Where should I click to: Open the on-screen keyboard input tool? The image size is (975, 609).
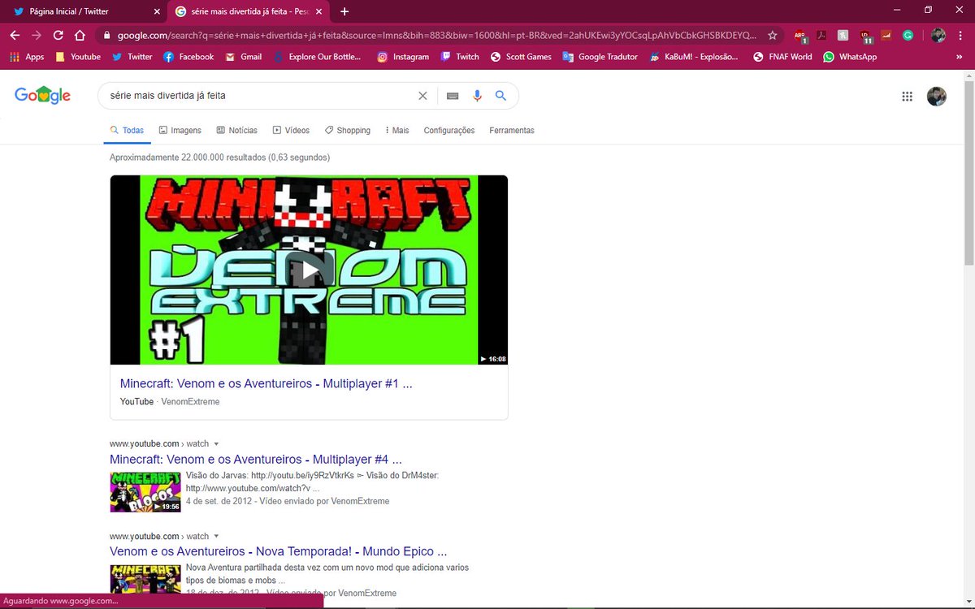(453, 96)
